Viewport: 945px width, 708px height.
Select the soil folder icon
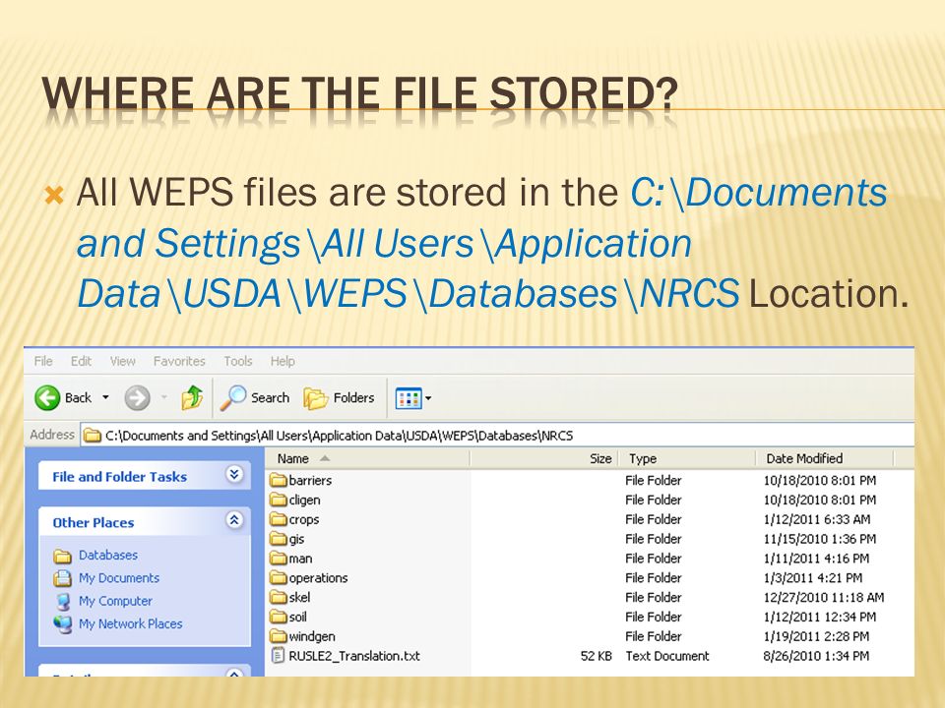point(278,617)
